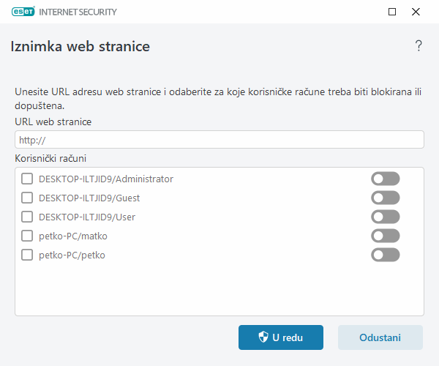Select the DESKTOP-ILTJID9/User checkbox
The image size is (439, 366).
27,217
